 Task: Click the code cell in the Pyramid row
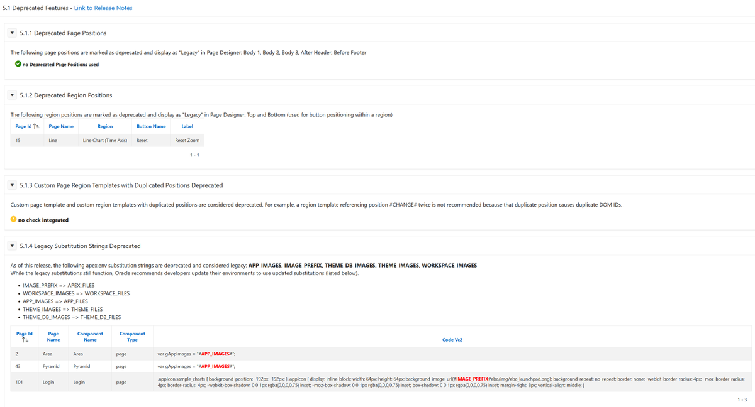pyautogui.click(x=452, y=366)
